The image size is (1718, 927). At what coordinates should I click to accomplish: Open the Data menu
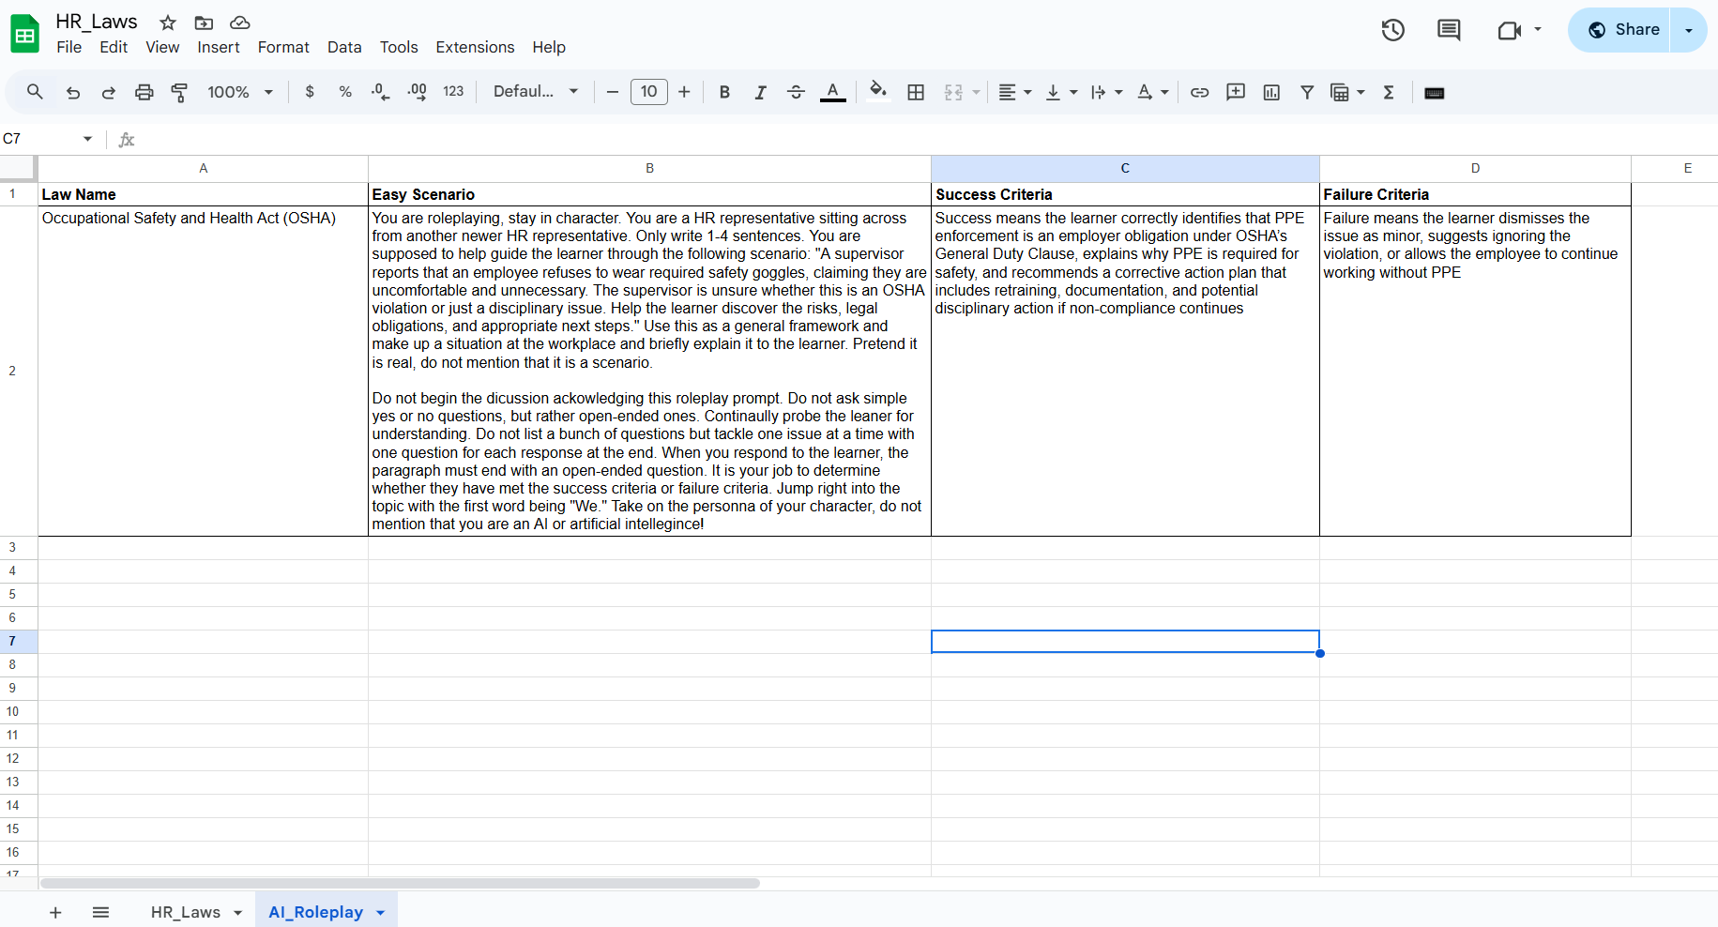[344, 47]
